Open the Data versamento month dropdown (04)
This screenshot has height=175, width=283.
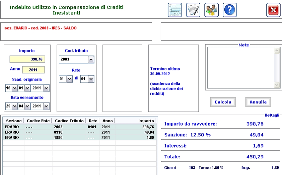[27, 106]
